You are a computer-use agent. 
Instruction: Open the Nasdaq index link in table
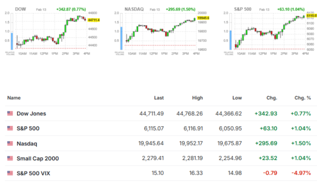27,144
